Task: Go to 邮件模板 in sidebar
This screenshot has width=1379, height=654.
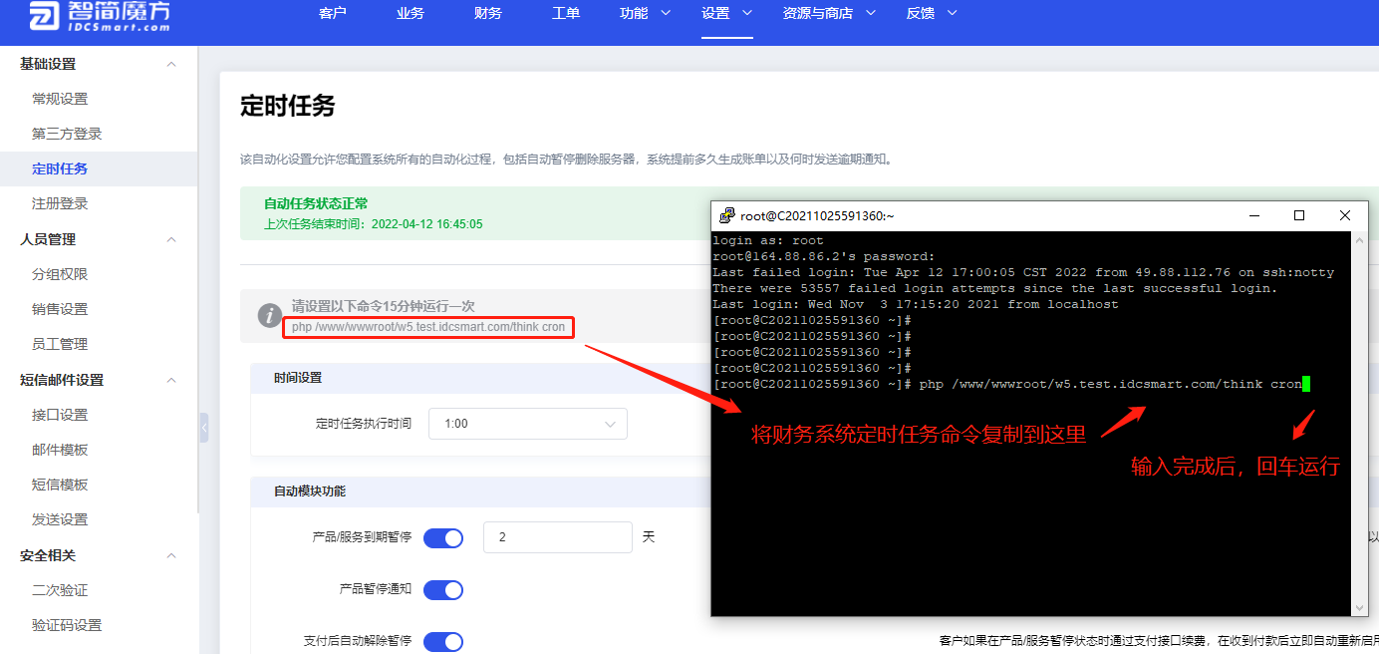Action: 60,450
